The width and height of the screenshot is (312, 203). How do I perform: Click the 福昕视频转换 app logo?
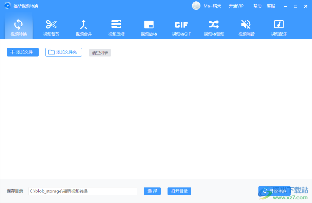point(7,5)
